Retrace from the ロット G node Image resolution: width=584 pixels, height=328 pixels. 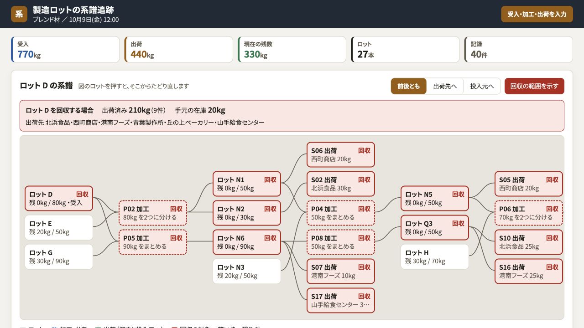click(59, 256)
